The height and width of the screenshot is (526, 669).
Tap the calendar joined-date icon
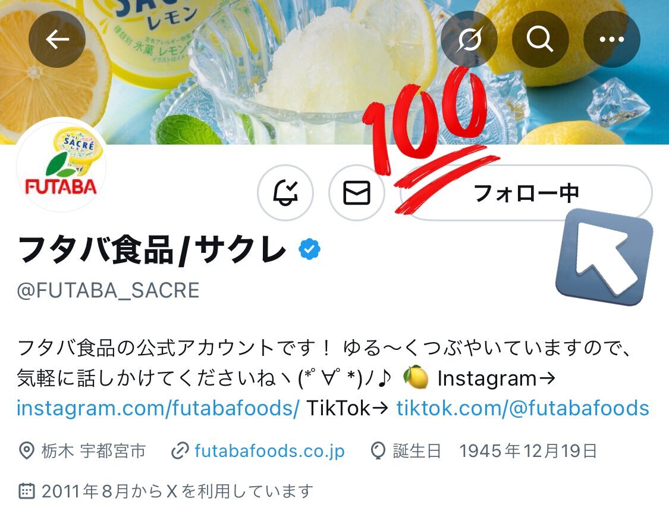26,491
